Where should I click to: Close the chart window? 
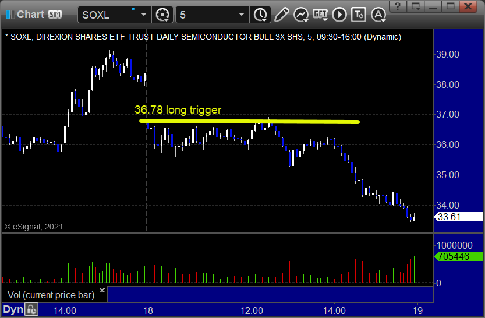(468, 6)
